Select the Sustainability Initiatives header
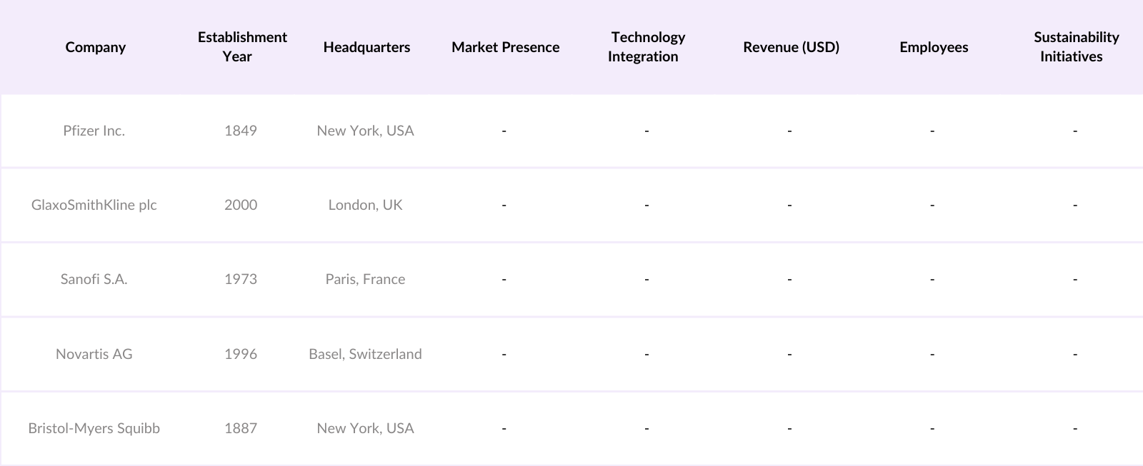Screen dimensions: 1143x466 [x=1075, y=47]
